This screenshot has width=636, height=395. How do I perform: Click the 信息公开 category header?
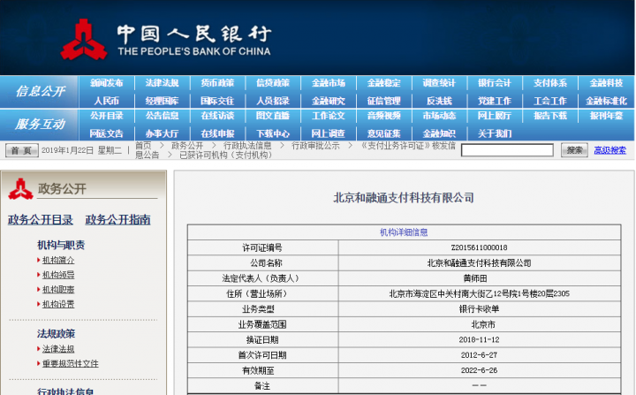click(x=40, y=91)
